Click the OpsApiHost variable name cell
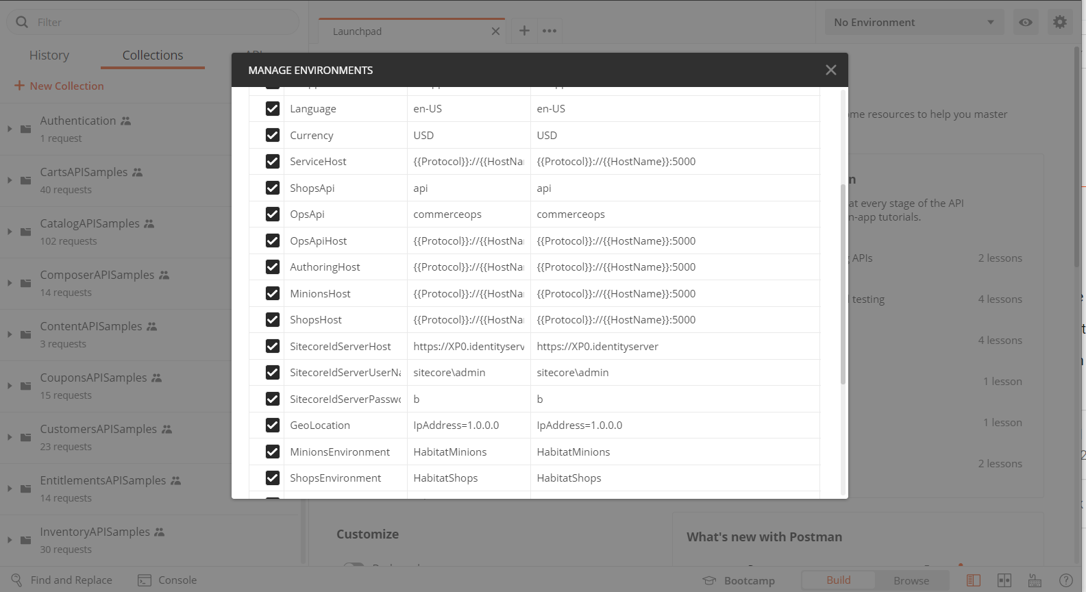Screen dimensions: 1086x592 [345, 241]
